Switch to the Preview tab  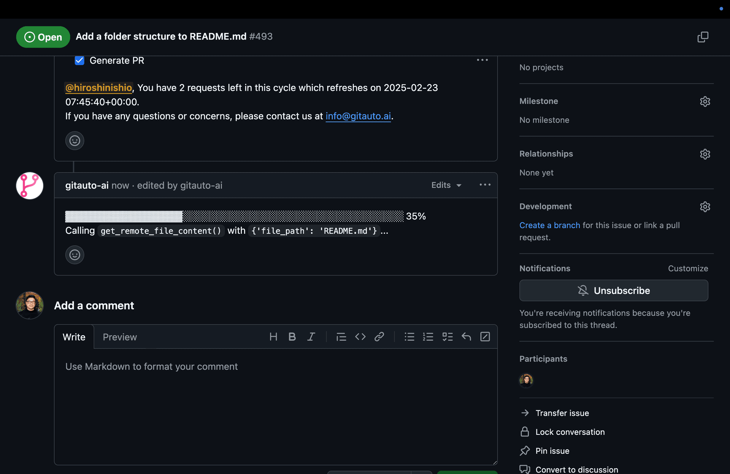coord(119,337)
